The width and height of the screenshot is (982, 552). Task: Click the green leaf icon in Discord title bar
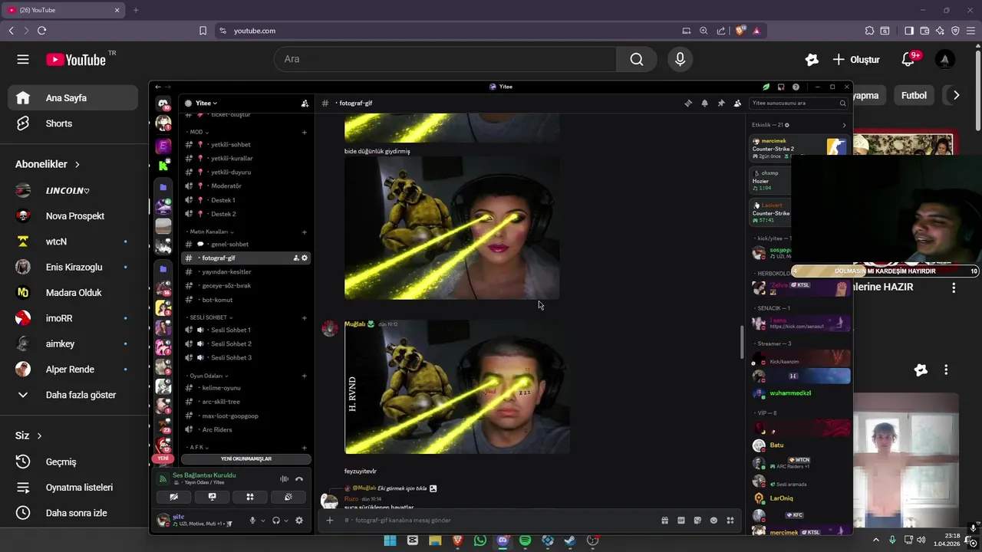[x=766, y=87]
